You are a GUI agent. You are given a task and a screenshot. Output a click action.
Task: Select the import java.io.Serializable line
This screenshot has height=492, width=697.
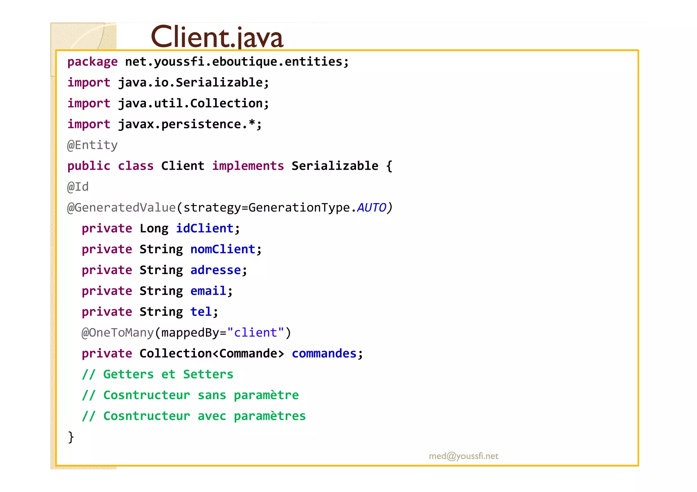(168, 83)
